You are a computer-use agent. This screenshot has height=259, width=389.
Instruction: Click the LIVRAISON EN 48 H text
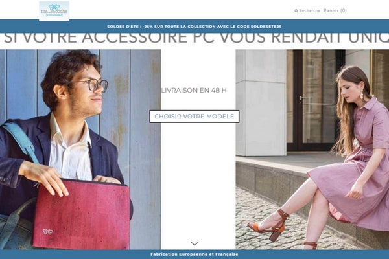coord(194,91)
